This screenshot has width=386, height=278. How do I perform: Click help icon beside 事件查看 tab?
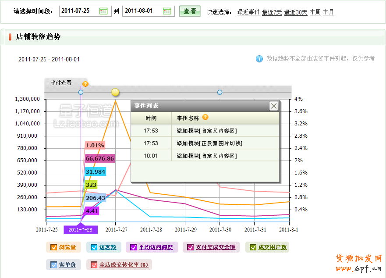[x=85, y=84]
